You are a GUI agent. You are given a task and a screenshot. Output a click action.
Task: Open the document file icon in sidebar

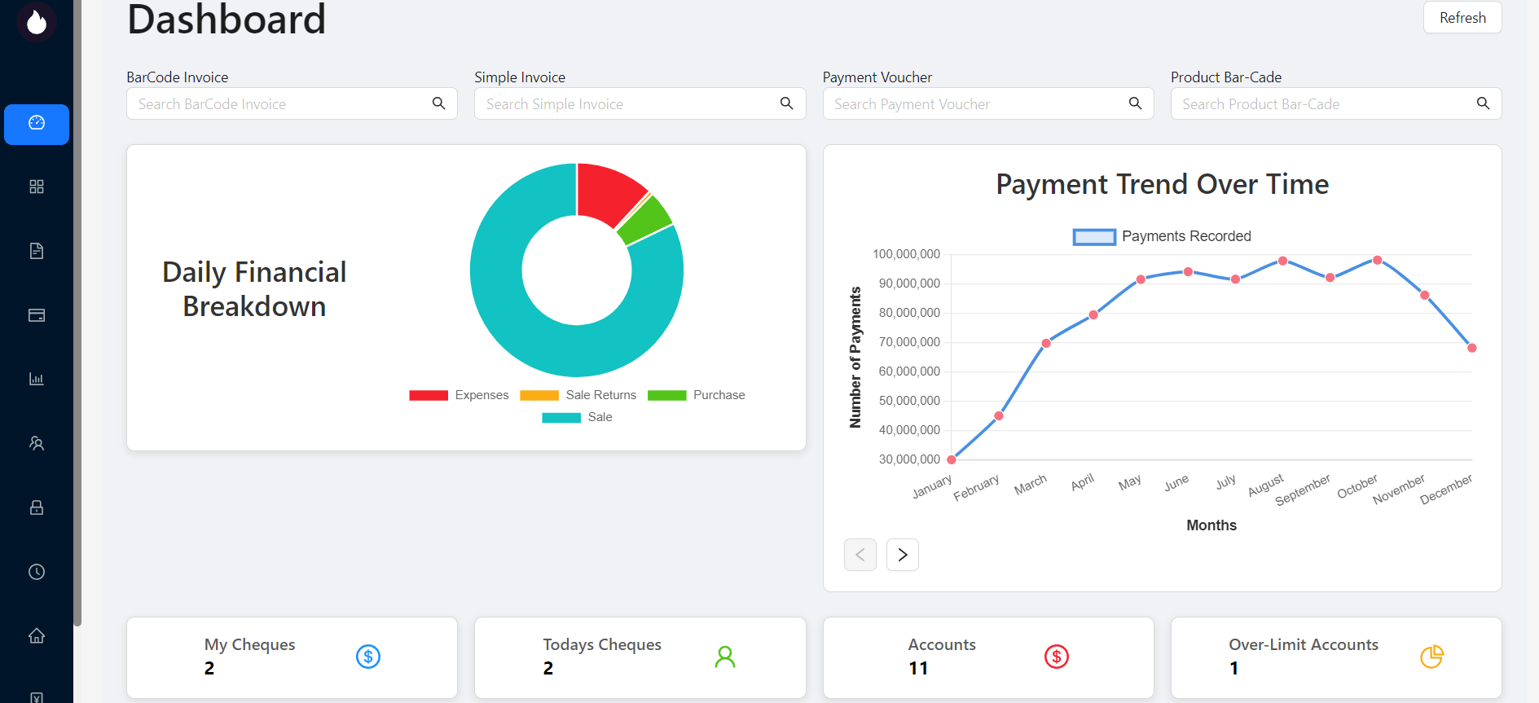[x=37, y=251]
